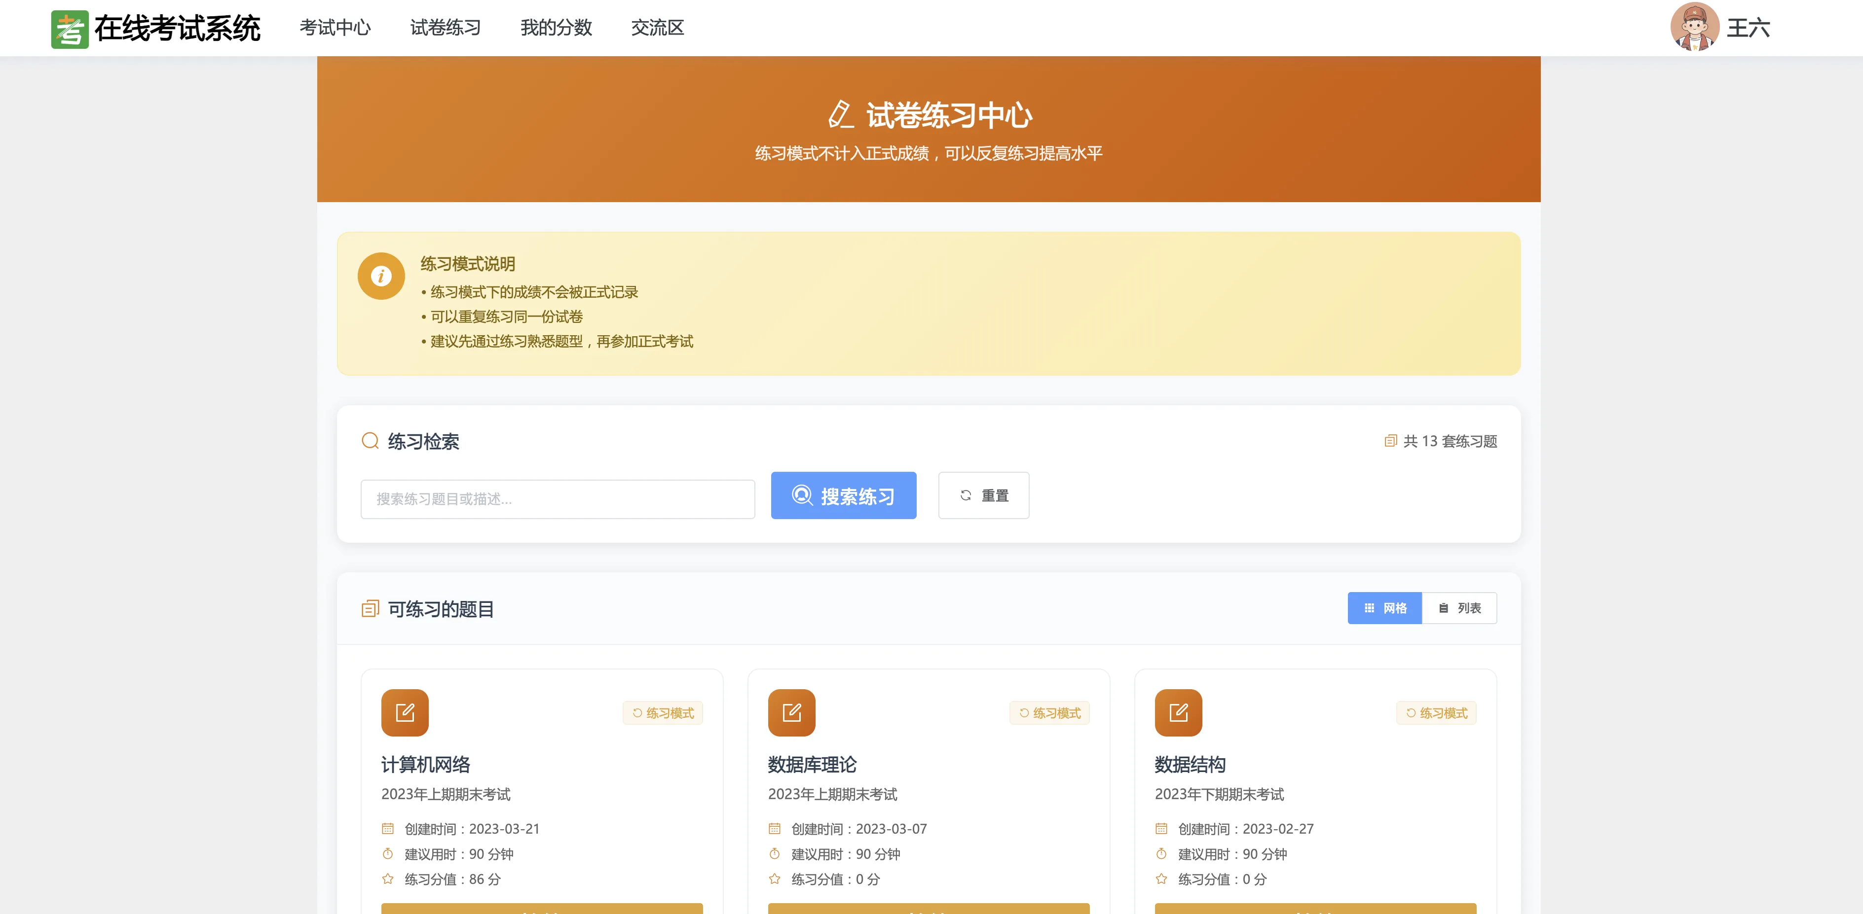Click the pencil icon beside 试卷练习中心

click(840, 115)
